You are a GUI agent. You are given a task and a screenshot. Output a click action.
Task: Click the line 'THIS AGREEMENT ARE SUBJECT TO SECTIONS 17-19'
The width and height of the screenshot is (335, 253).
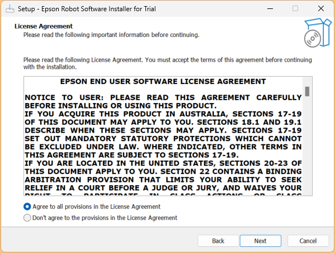click(x=131, y=155)
